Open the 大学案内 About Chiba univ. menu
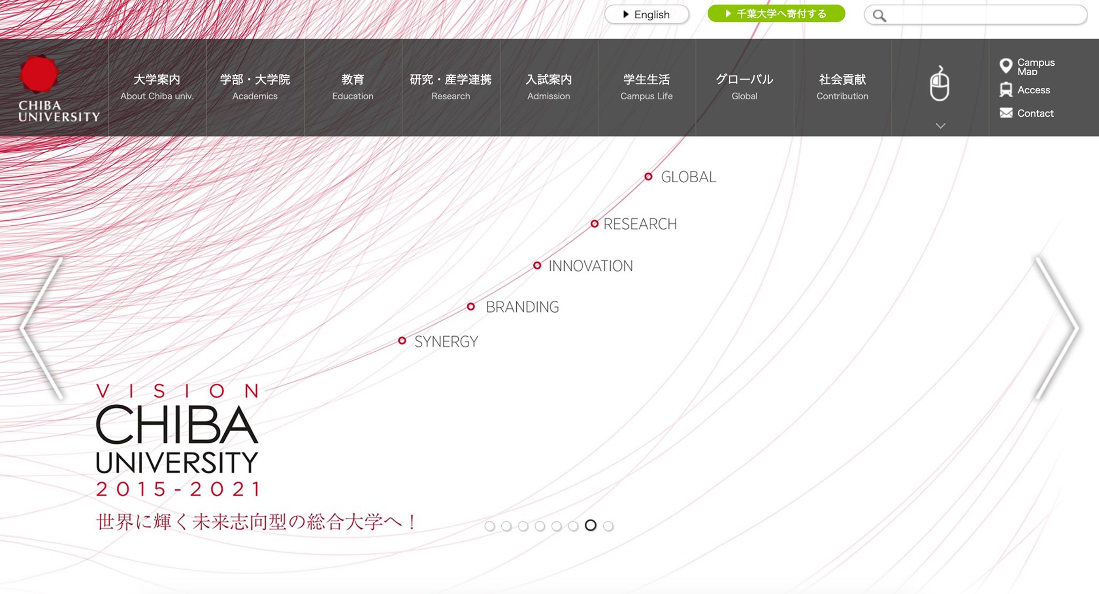Screen dimensions: 1099x594 pos(157,87)
